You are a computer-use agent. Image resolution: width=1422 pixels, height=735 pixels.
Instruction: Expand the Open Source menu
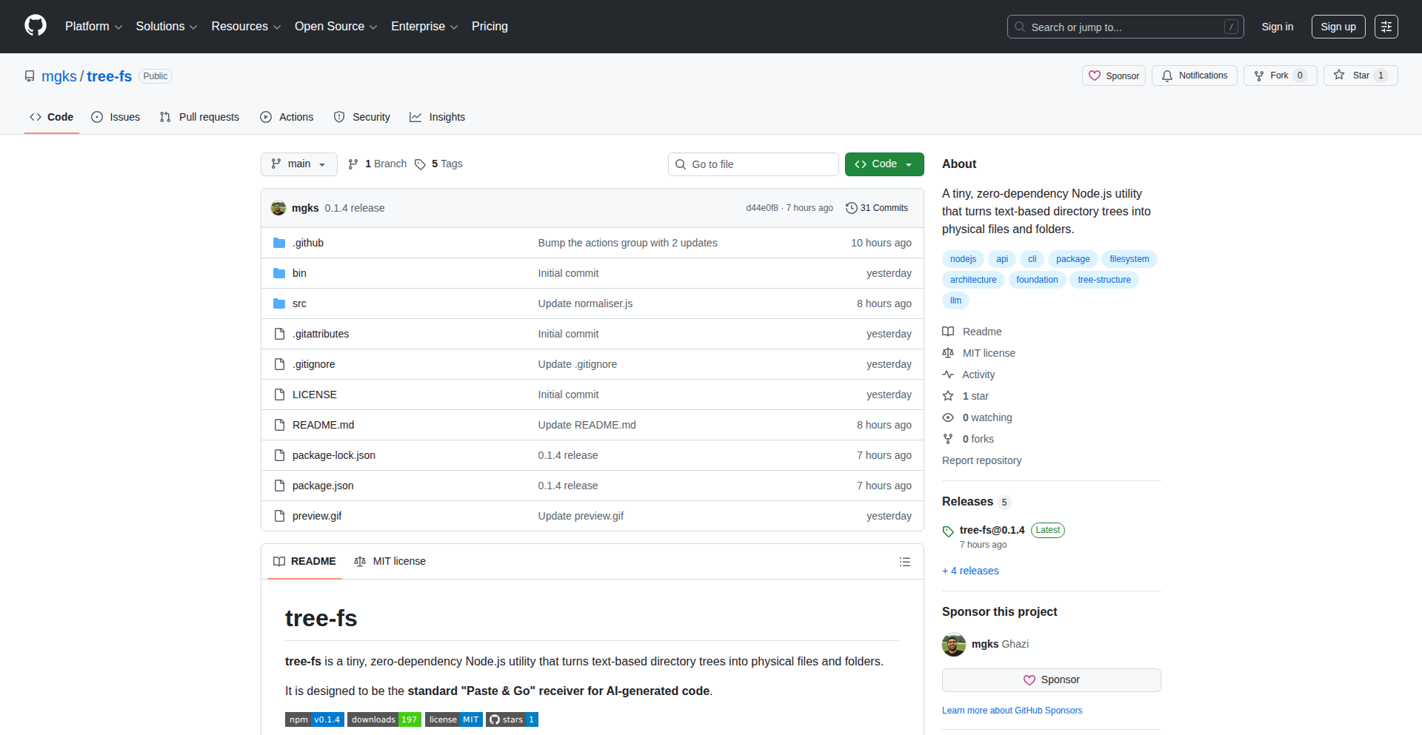tap(336, 27)
